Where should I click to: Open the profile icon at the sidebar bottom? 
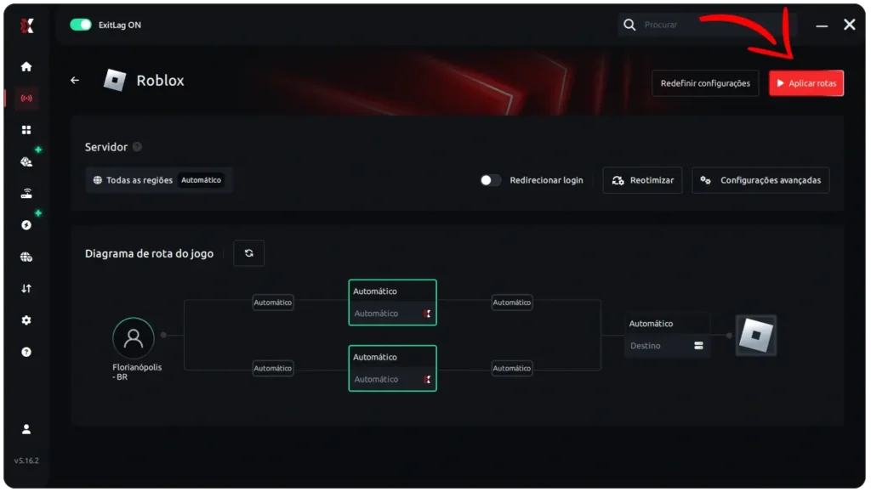pyautogui.click(x=26, y=429)
